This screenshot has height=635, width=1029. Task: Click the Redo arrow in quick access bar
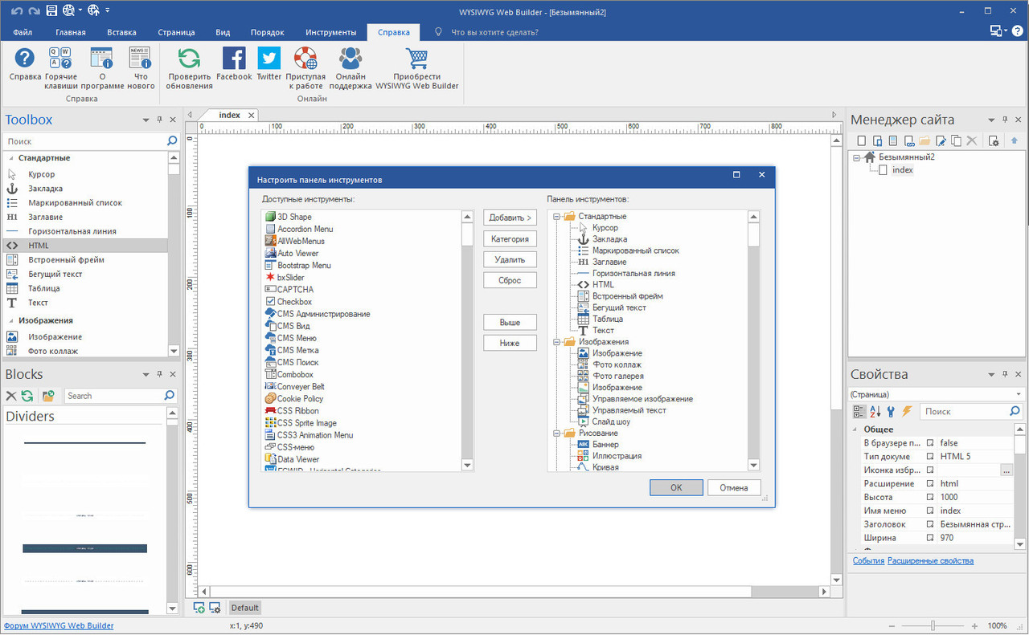pos(33,10)
